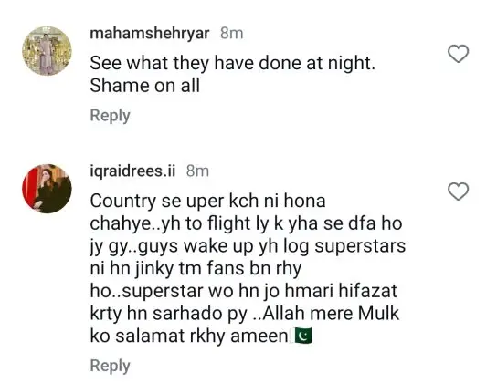Like mahamshehryar's comment with the heart
The height and width of the screenshot is (383, 497).
coord(458,54)
